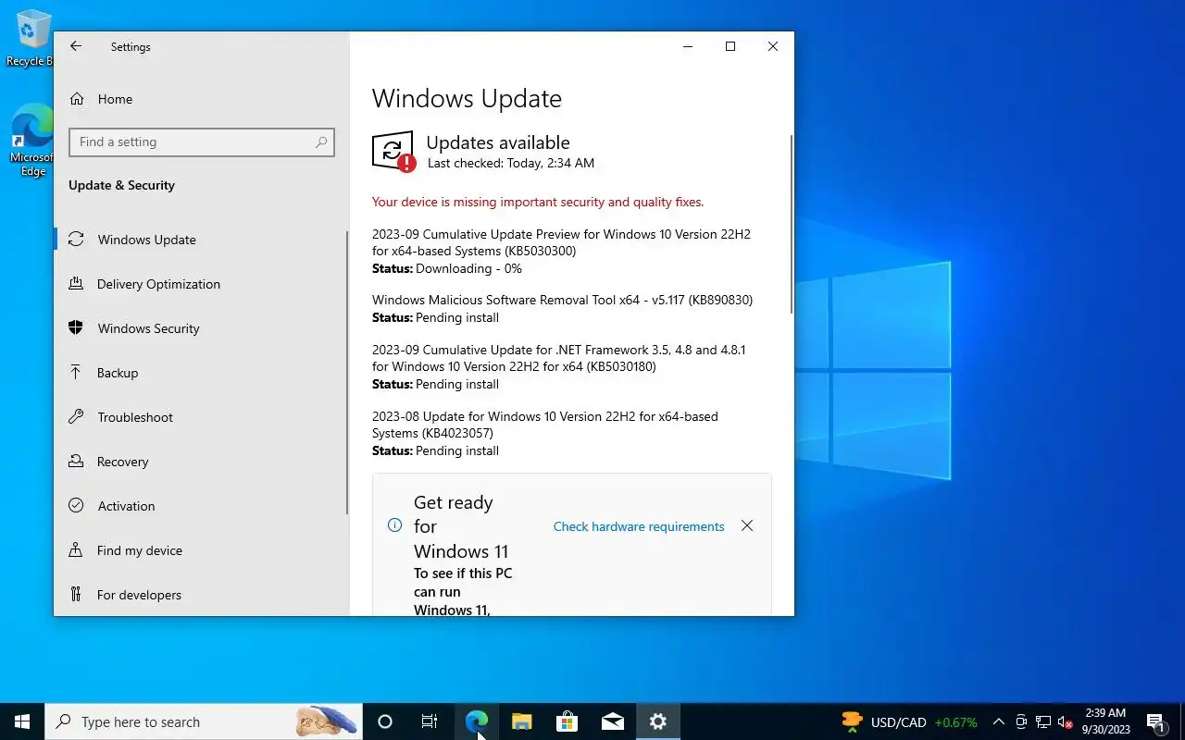Click the muted volume tray icon

pyautogui.click(x=1065, y=721)
